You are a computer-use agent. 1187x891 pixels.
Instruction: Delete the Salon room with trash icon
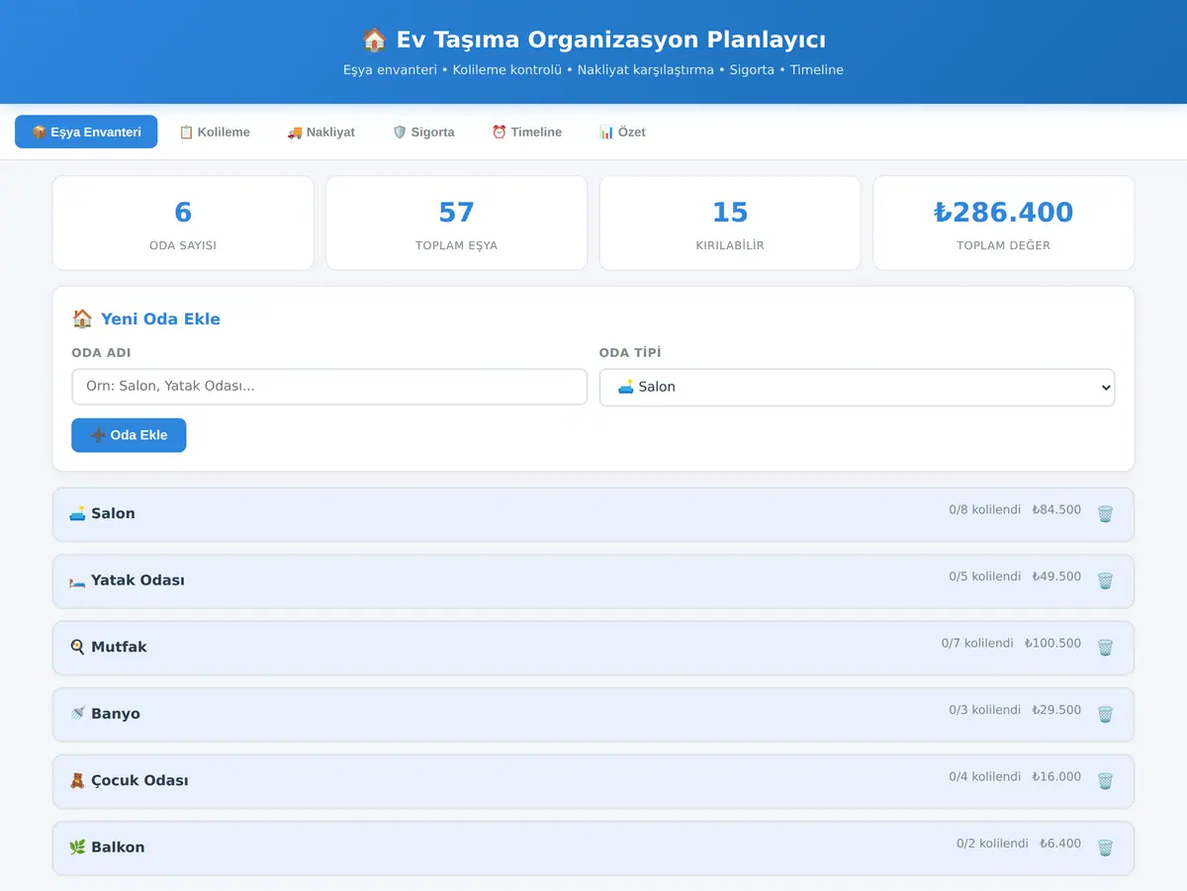(x=1105, y=514)
